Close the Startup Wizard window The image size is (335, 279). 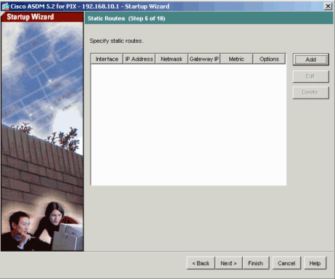click(328, 7)
